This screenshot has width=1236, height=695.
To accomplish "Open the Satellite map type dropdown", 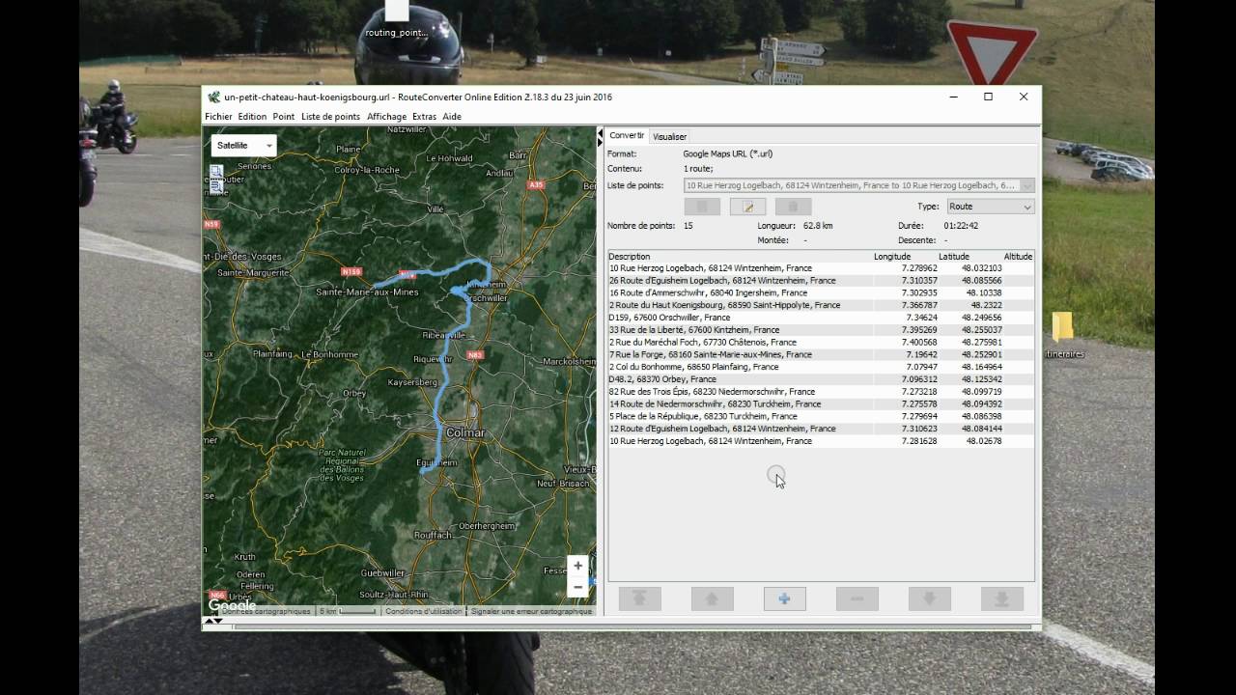I will pyautogui.click(x=244, y=145).
